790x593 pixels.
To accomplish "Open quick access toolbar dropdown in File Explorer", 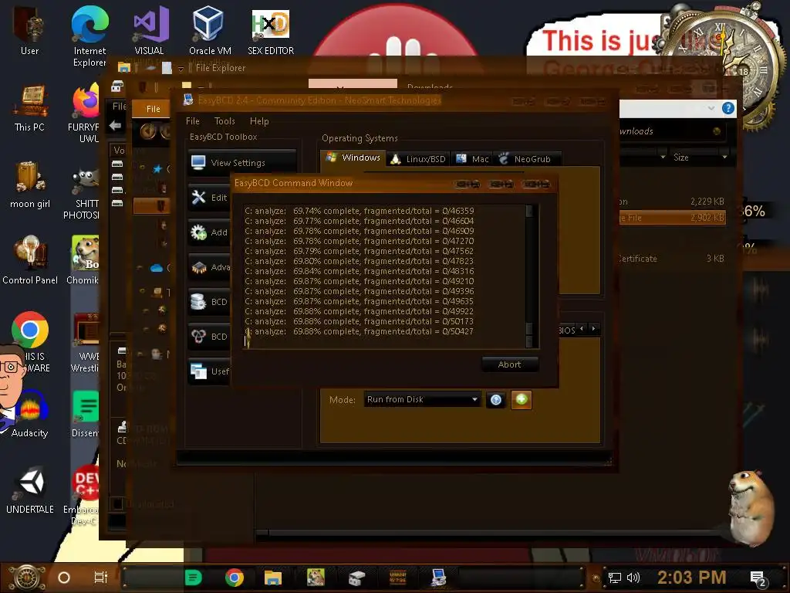I will click(181, 69).
